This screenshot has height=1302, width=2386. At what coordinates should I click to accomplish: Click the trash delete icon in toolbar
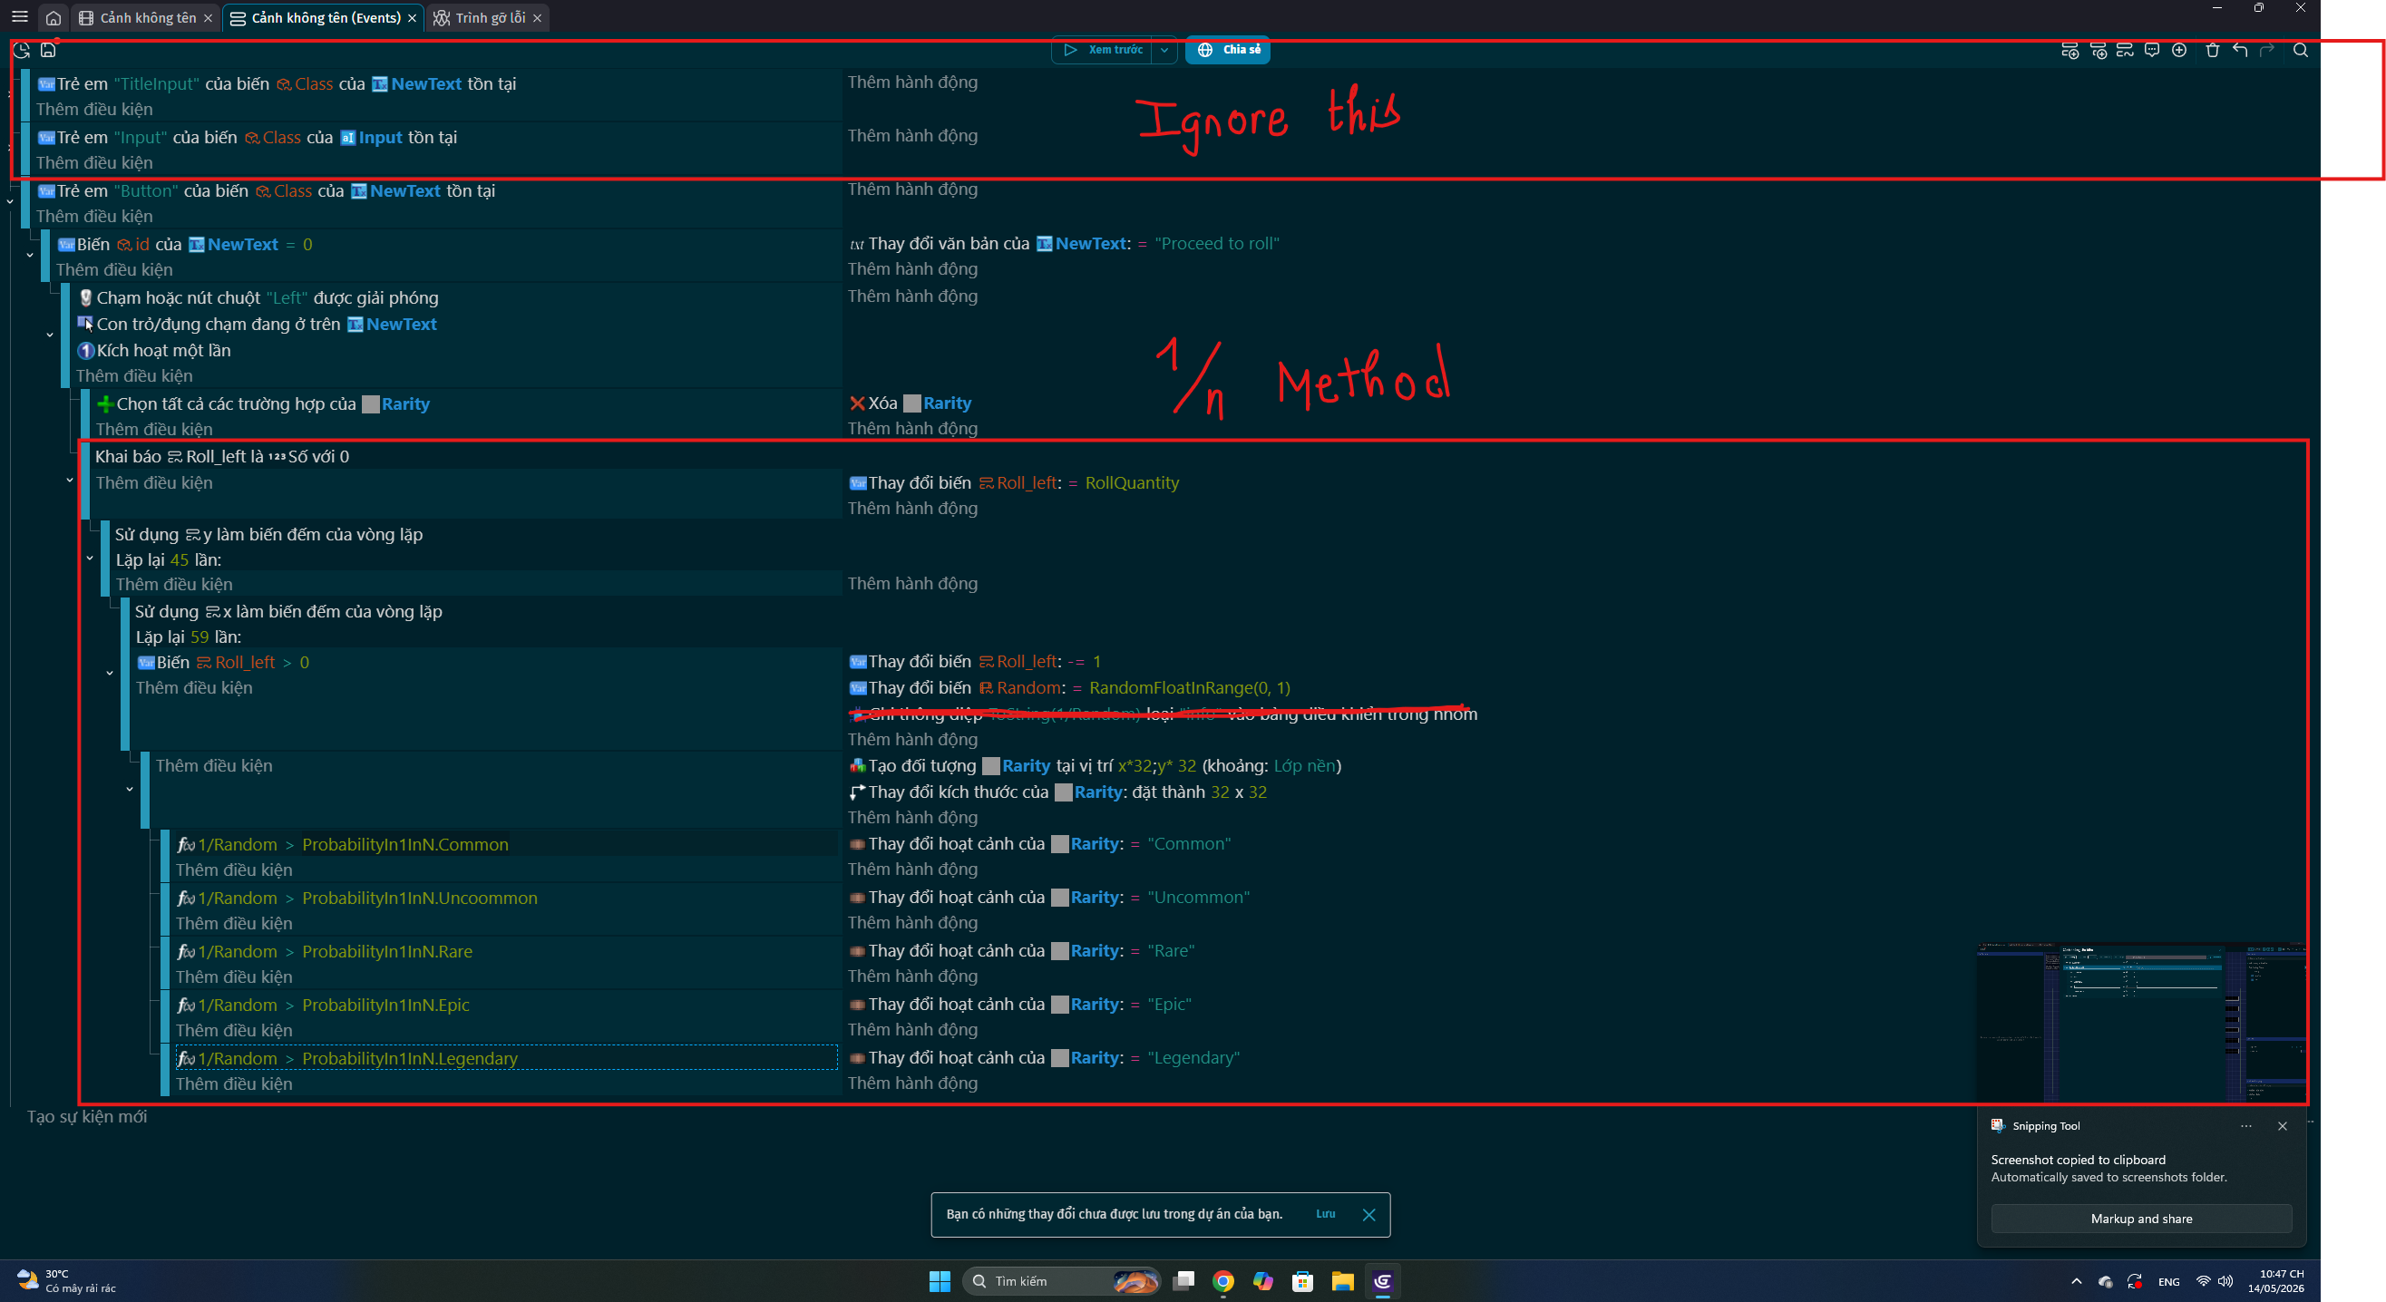[x=2213, y=50]
